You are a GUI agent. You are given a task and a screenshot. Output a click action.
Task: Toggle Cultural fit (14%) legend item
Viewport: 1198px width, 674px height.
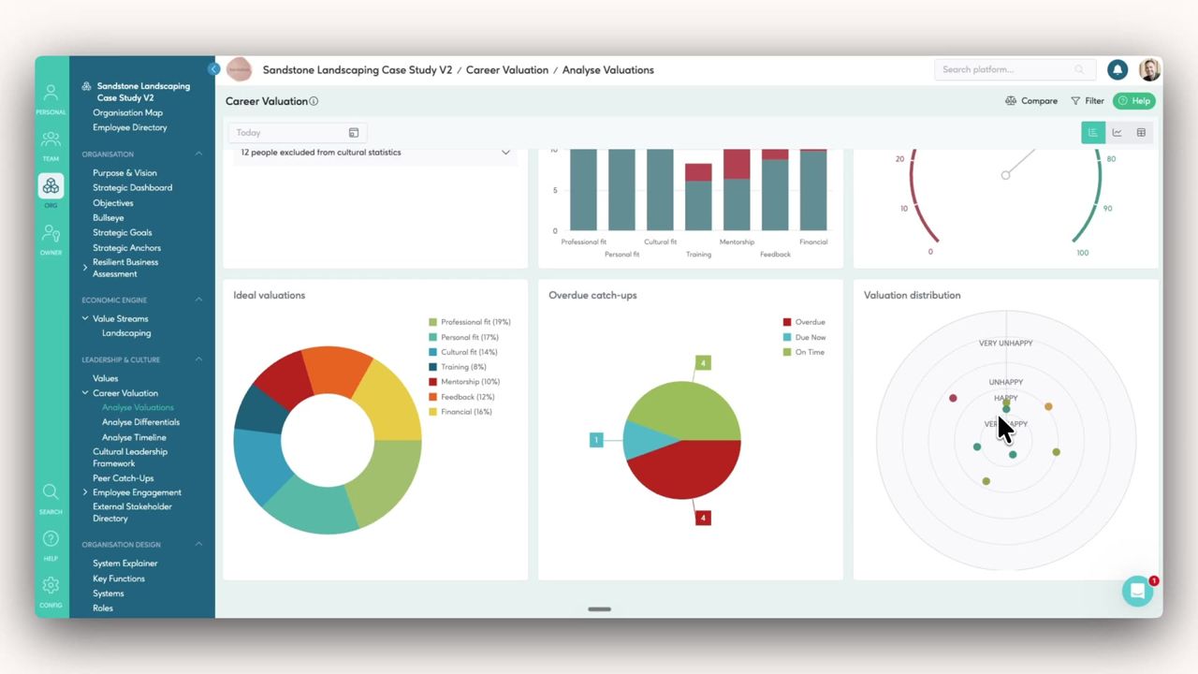(x=464, y=352)
